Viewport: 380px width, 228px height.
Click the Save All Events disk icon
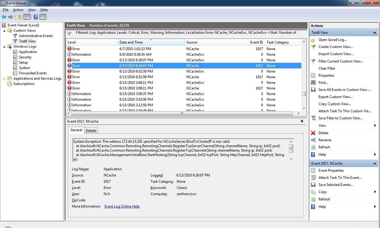pyautogui.click(x=313, y=90)
